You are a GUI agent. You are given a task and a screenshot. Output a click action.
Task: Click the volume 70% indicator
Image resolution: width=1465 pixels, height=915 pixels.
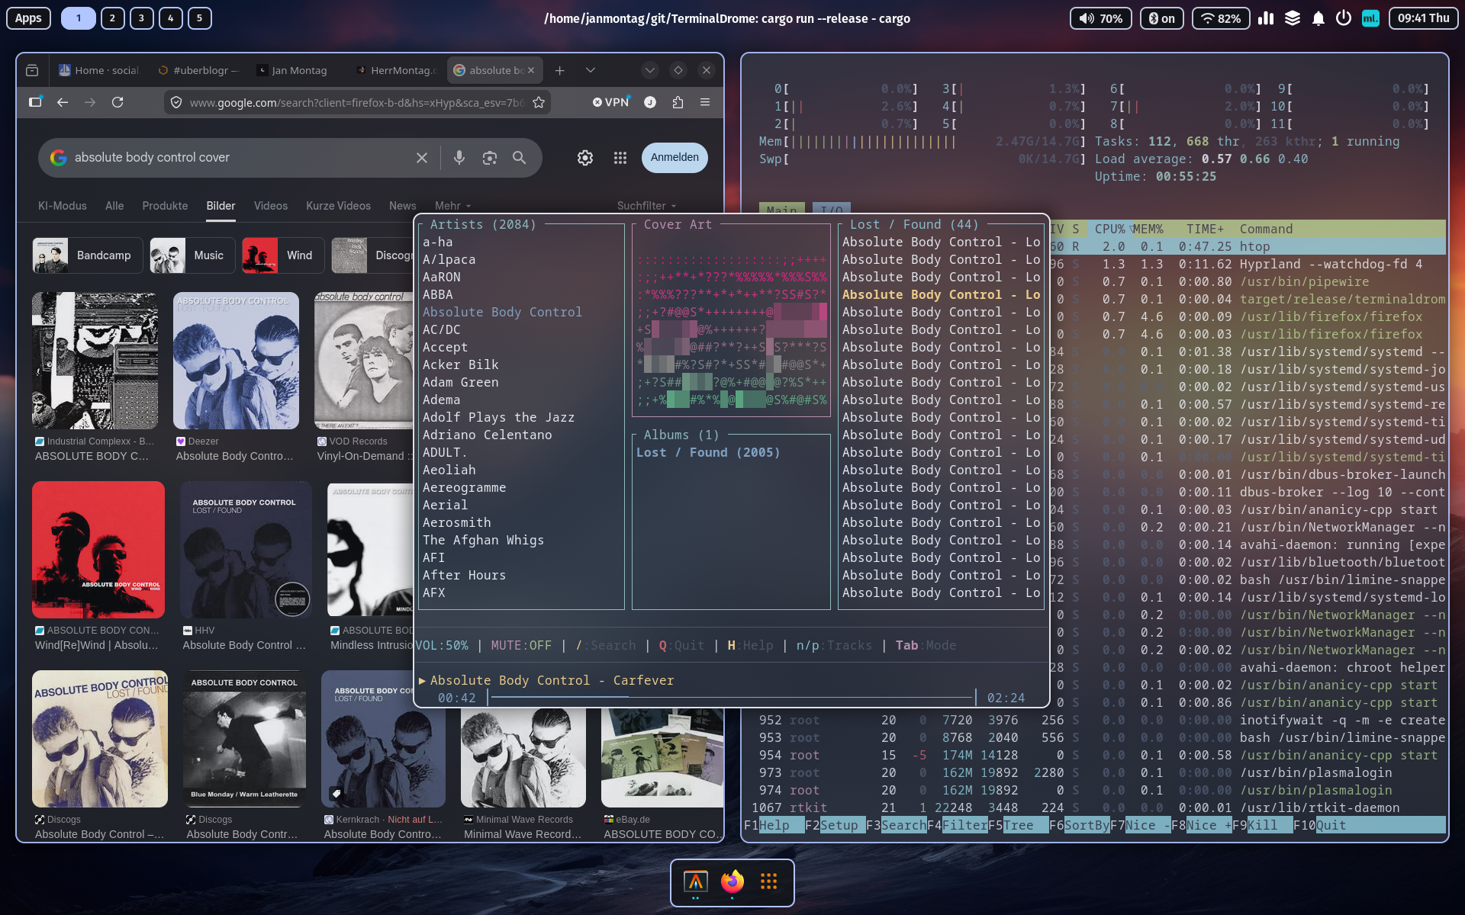pos(1100,18)
